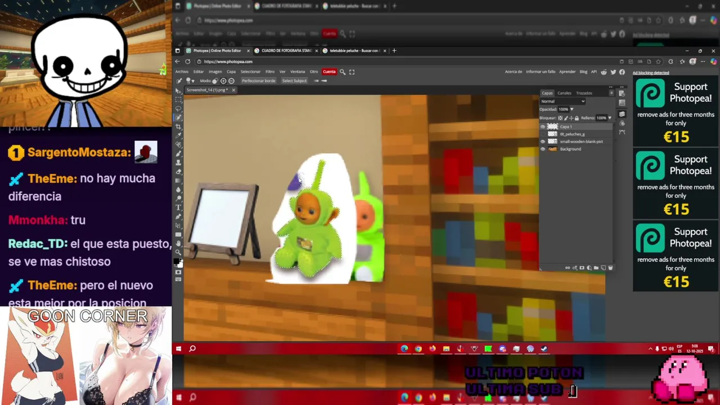The width and height of the screenshot is (720, 405).
Task: Set selection mode to add
Action: (223, 81)
